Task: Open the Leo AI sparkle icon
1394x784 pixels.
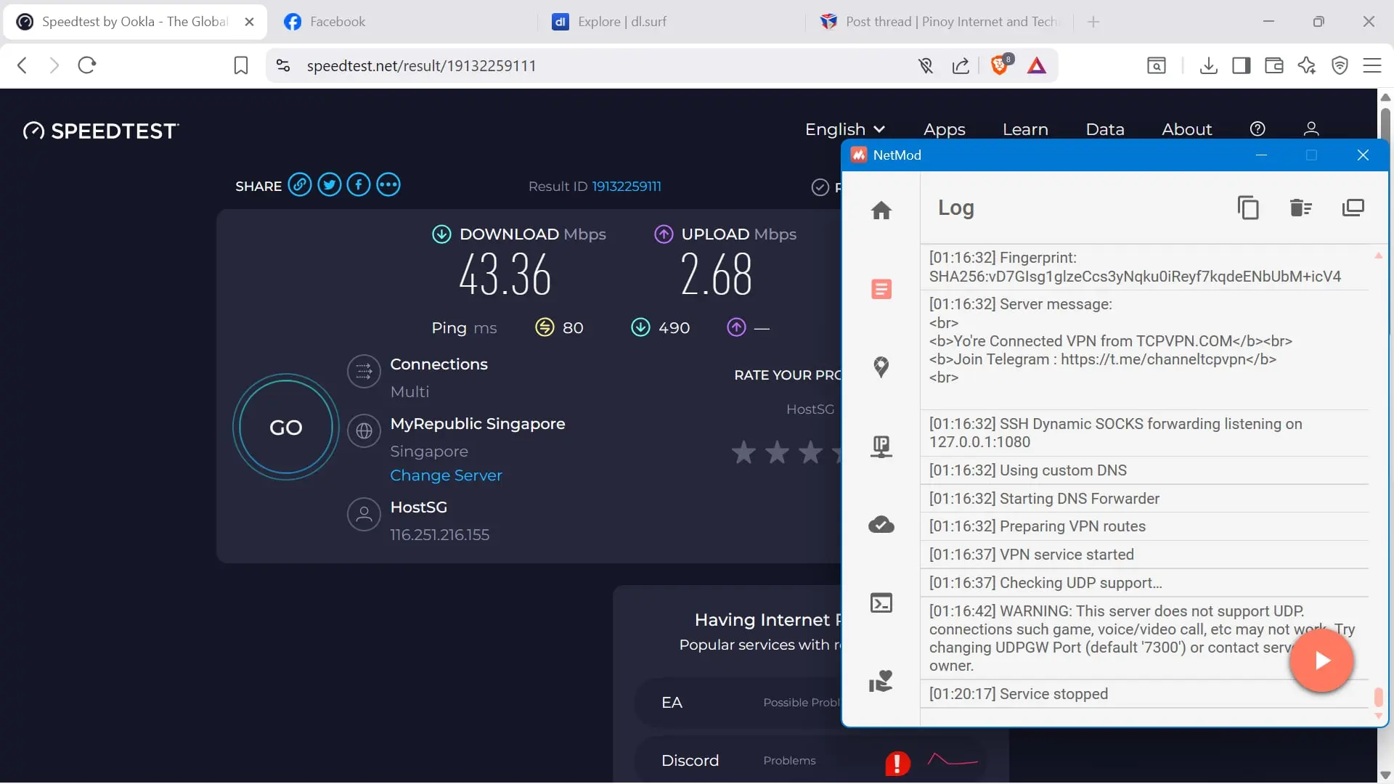Action: point(1307,65)
